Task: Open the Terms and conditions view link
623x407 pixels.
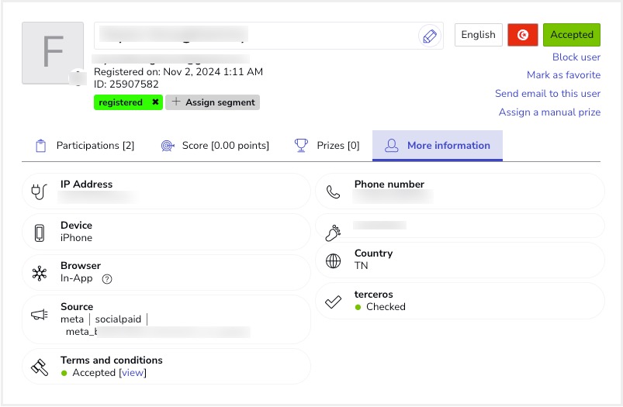Action: tap(133, 372)
